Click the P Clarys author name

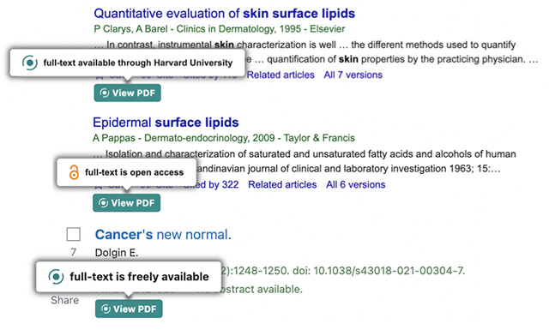coord(112,29)
